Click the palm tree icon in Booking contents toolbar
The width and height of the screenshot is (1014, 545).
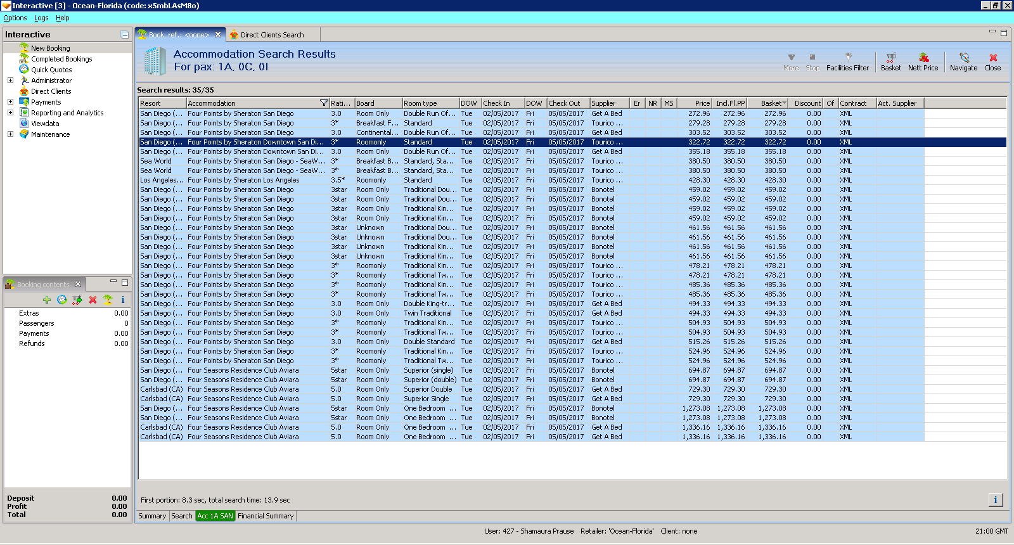108,300
